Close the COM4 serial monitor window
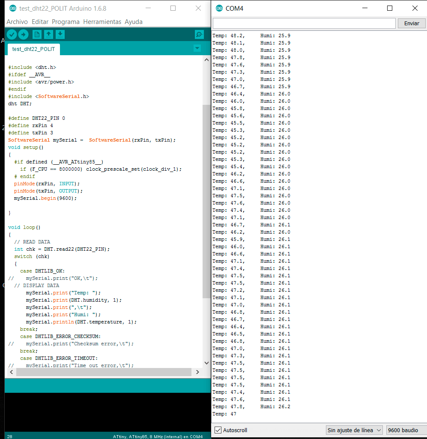This screenshot has width=427, height=439. click(x=415, y=9)
